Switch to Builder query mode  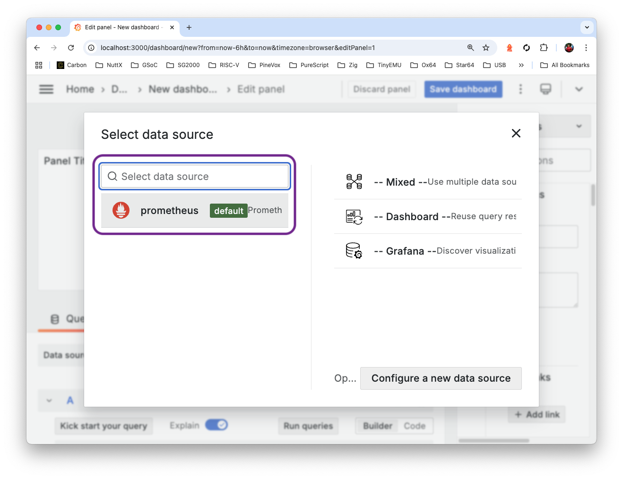pos(378,426)
